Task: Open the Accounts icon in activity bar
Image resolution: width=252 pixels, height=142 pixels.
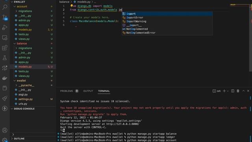Action: pyautogui.click(x=5, y=130)
